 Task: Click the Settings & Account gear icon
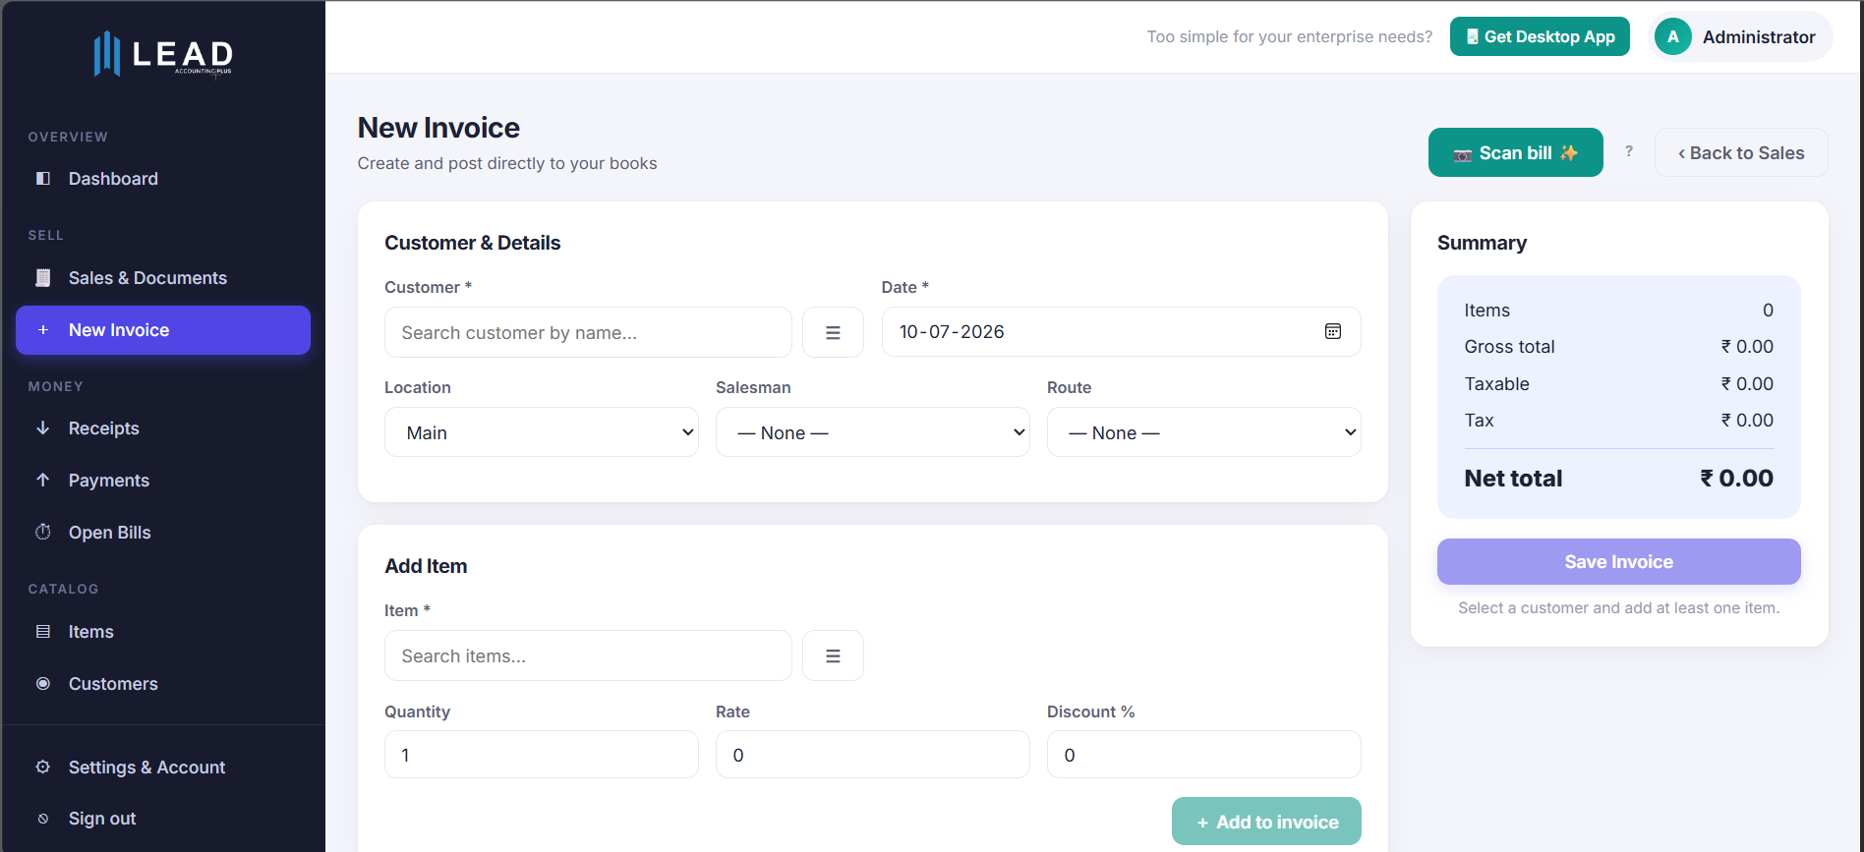[43, 767]
